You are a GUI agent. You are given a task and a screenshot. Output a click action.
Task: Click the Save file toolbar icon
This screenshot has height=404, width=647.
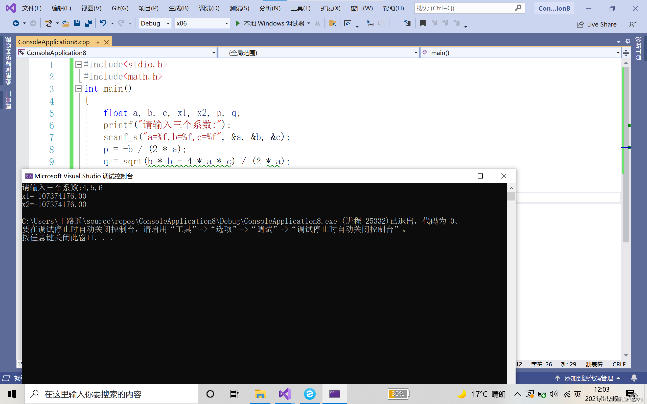pyautogui.click(x=77, y=23)
